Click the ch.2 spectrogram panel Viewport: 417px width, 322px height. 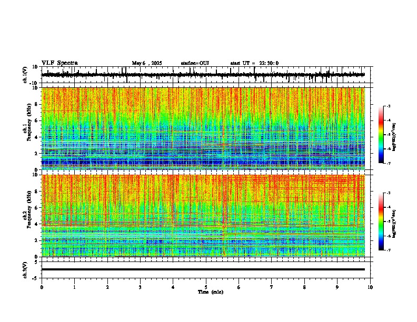(x=203, y=216)
